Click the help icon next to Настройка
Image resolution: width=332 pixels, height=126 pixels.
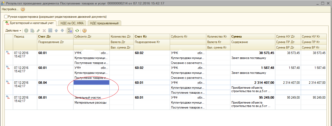pyautogui.click(x=23, y=9)
